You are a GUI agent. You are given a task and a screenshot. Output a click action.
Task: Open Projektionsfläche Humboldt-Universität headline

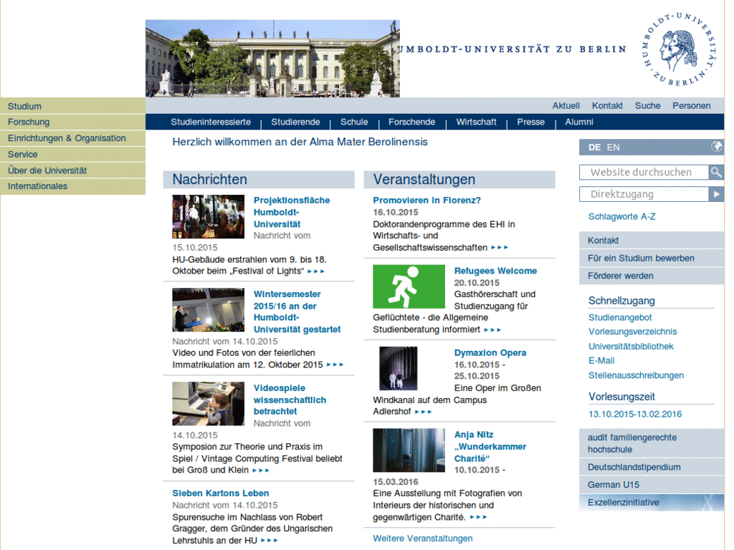coord(291,212)
